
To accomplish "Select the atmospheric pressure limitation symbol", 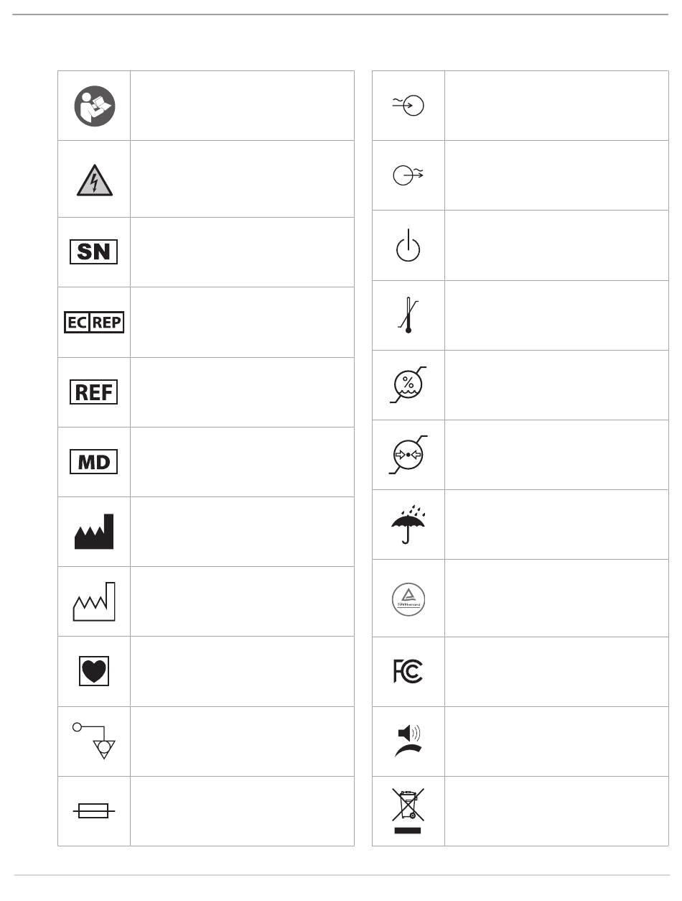I will (408, 454).
